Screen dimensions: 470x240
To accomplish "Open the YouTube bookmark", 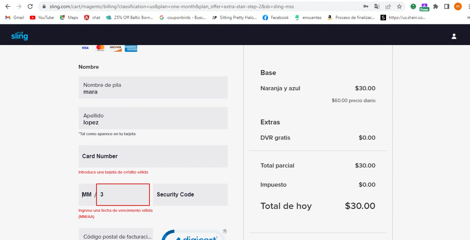I will click(x=42, y=17).
